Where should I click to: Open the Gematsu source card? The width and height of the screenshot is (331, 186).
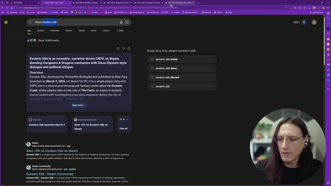click(47, 125)
